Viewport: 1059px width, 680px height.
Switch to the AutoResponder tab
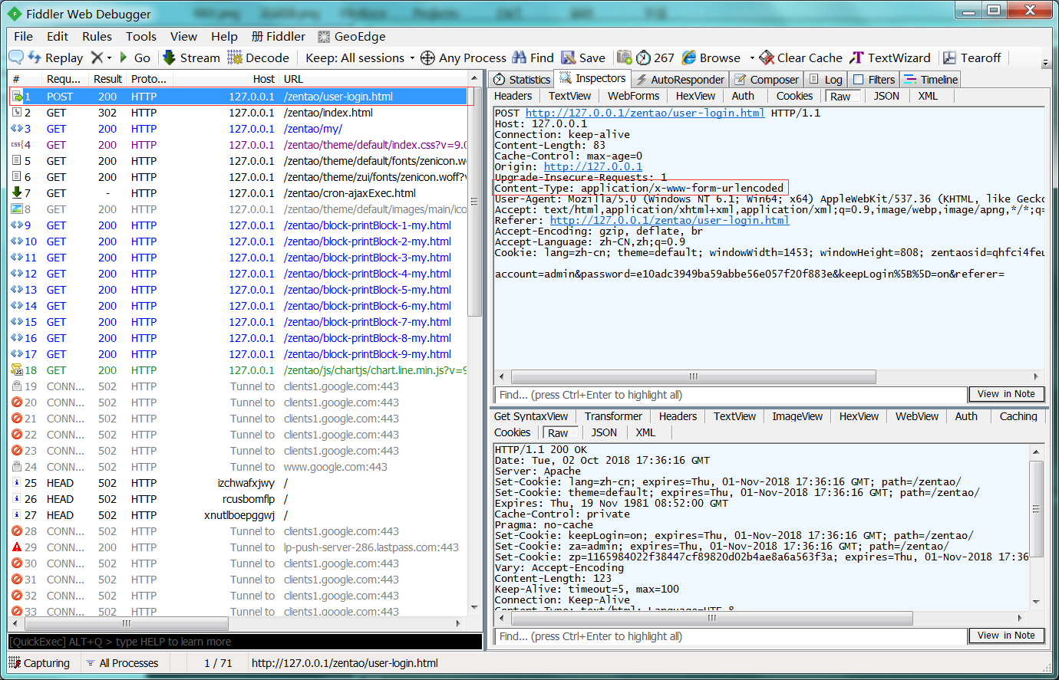[680, 79]
